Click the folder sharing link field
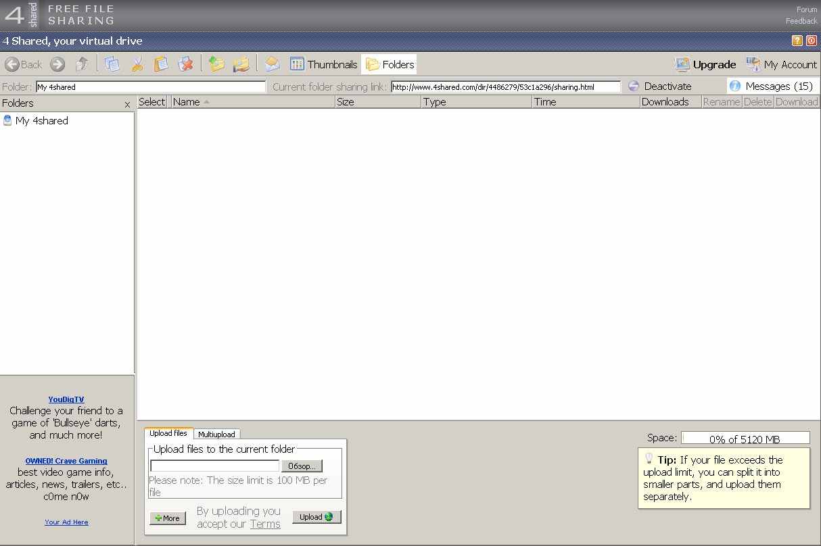 coord(506,87)
